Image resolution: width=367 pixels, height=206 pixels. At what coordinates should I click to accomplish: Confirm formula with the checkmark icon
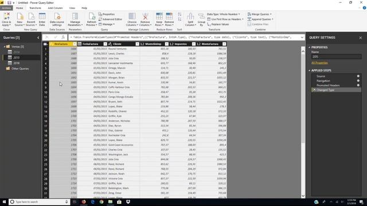[56, 37]
